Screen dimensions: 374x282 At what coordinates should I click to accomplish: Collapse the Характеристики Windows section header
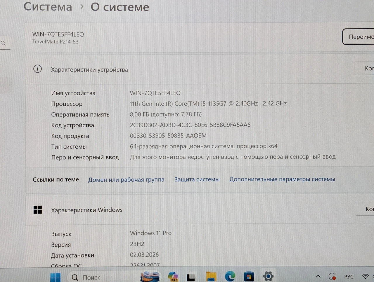[200, 209]
